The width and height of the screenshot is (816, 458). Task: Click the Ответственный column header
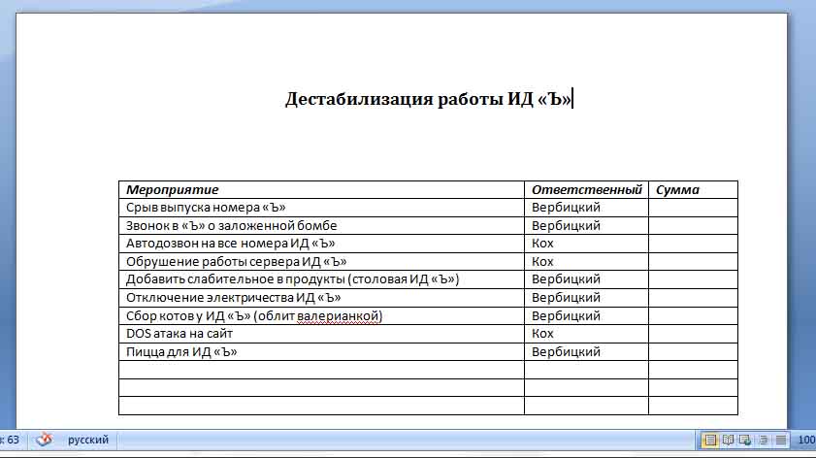tap(586, 189)
